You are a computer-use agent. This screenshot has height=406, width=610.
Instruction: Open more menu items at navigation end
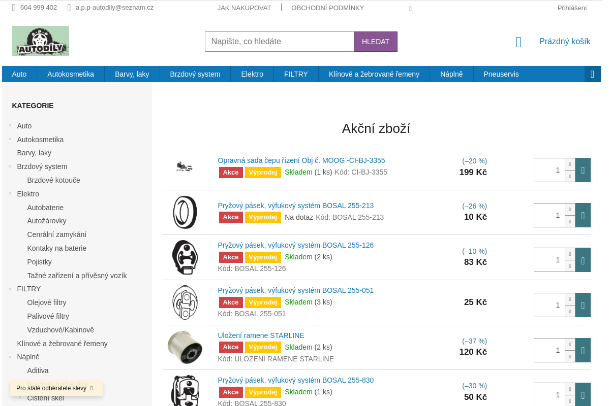pos(593,74)
